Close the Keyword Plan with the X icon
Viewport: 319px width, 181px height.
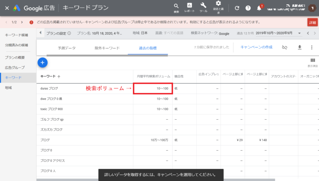click(x=7, y=8)
